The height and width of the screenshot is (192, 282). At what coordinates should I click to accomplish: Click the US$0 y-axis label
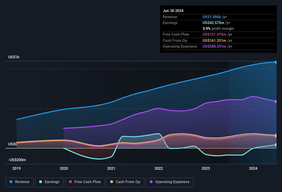tap(13, 144)
